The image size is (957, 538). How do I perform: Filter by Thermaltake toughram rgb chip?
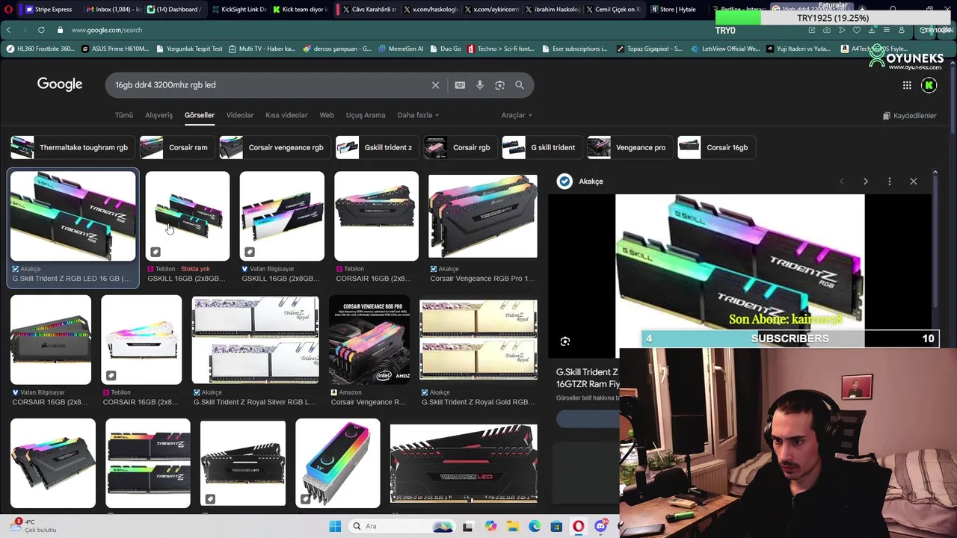(x=72, y=147)
